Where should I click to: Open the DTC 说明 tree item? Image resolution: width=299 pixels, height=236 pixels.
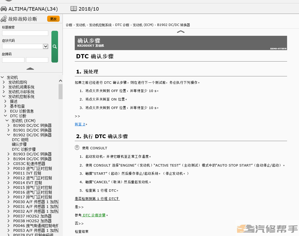pyautogui.click(x=20, y=140)
